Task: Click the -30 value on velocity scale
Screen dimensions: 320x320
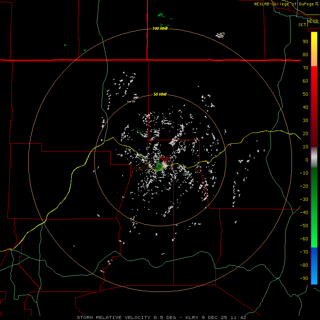Action: click(x=304, y=199)
